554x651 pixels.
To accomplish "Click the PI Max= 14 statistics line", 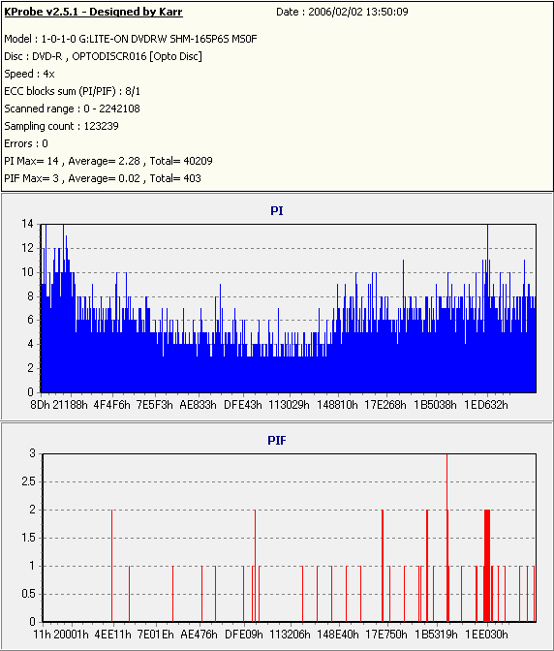I will [x=108, y=161].
